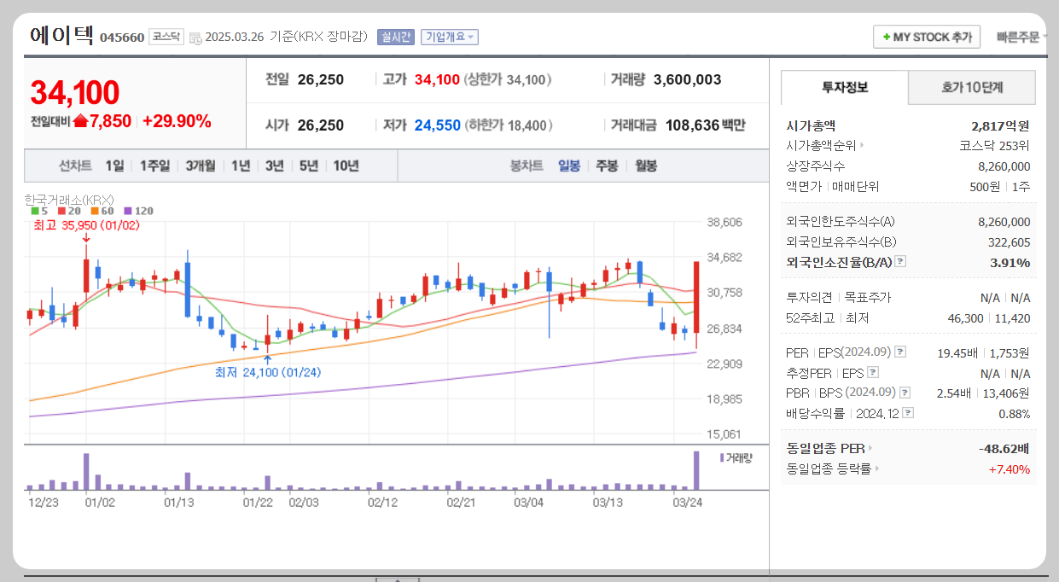Switch candlestick chart to 월봉

645,166
